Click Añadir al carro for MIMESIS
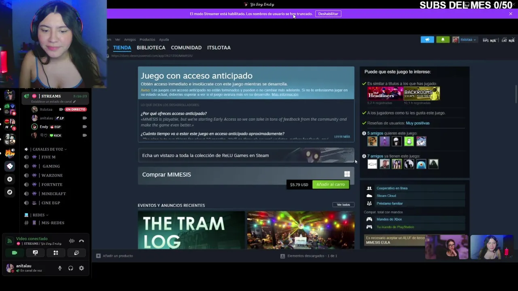This screenshot has width=518, height=291. click(x=331, y=184)
